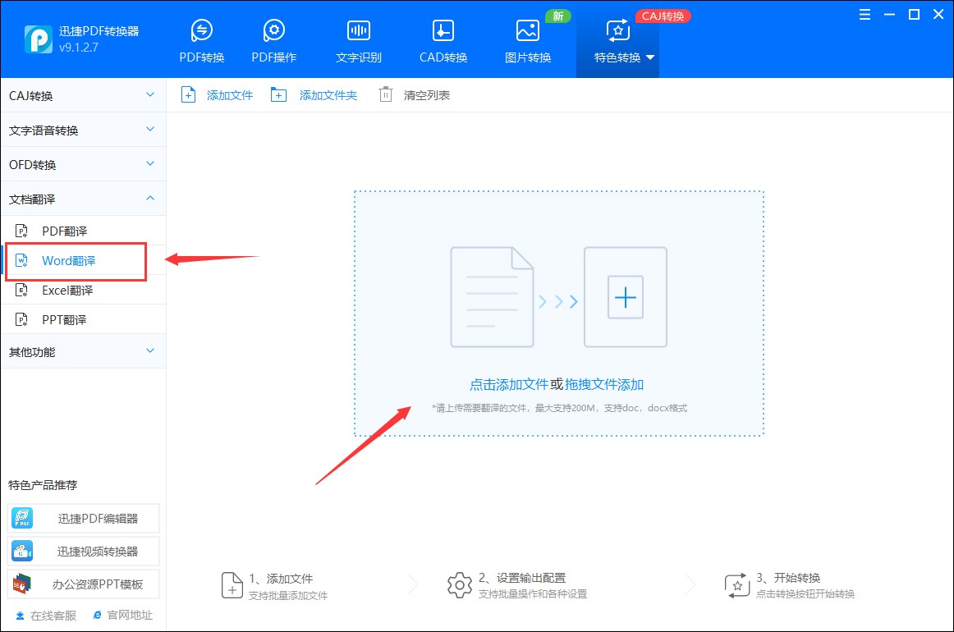954x632 pixels.
Task: Click the 文字语音转换 sidebar heading
Action: 44,131
